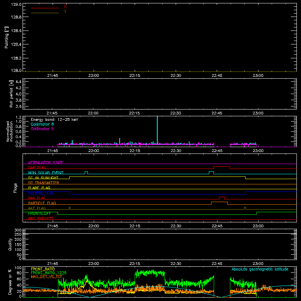Click 22:30 under the Roll period panel
The height and width of the screenshot is (301, 301).
coord(176,113)
